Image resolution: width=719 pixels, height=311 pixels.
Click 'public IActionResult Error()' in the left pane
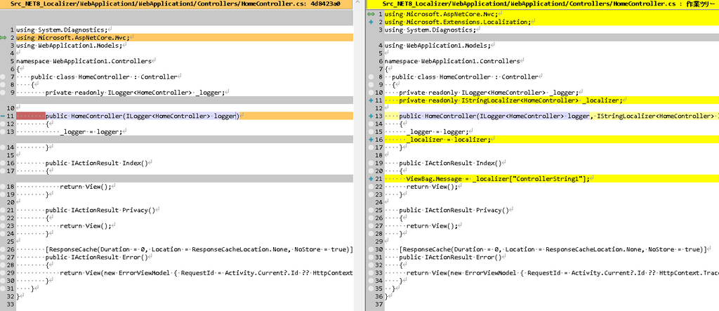coord(97,257)
